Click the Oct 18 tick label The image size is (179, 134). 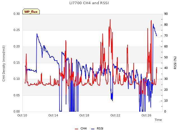coord(84,115)
